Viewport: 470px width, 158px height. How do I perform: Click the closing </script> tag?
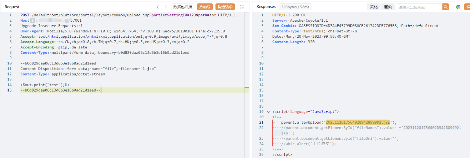[282, 154]
